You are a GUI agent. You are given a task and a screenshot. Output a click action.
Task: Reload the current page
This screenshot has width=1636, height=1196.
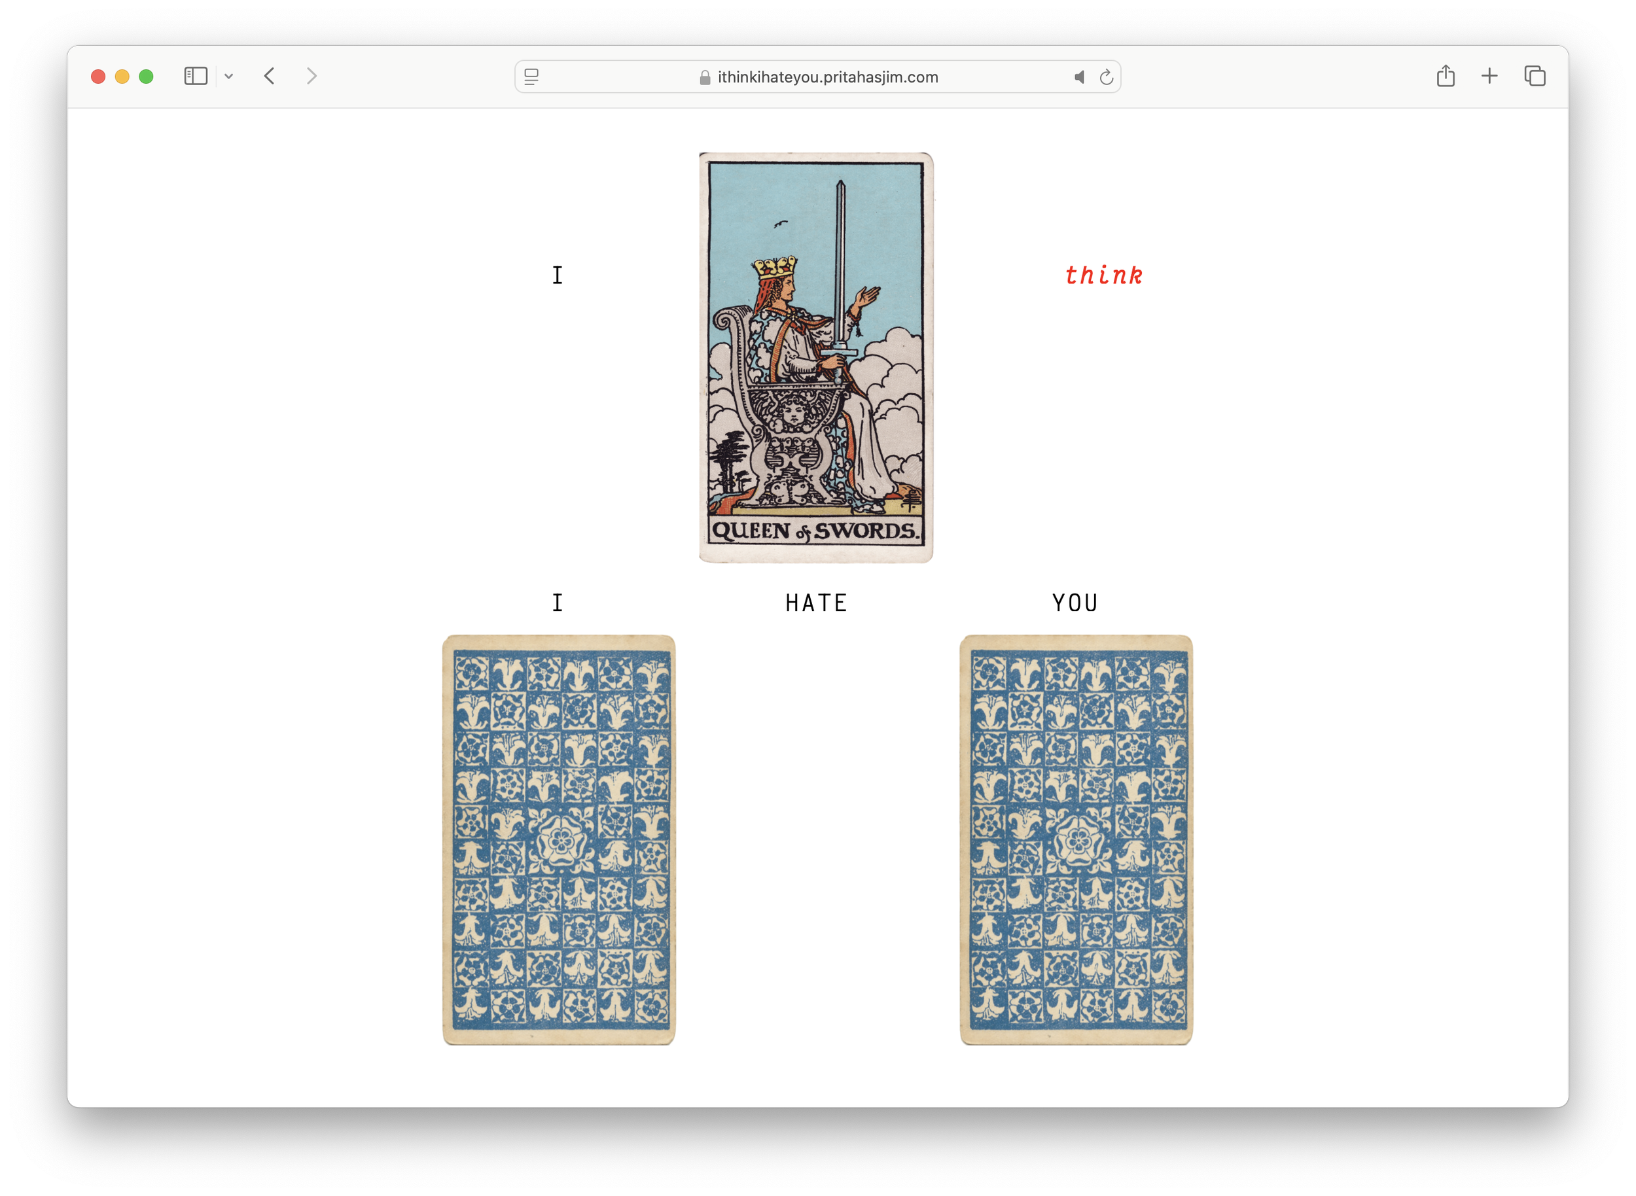coord(1106,77)
